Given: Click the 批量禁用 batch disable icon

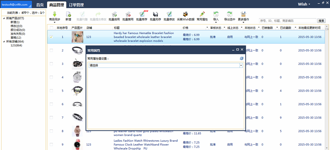Looking at the screenshot, I should 128,14.
